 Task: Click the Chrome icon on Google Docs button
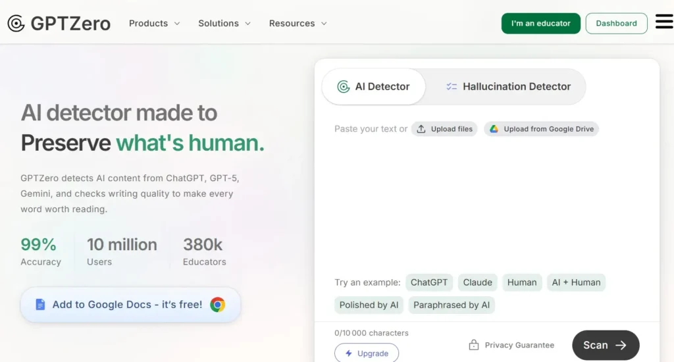(217, 305)
